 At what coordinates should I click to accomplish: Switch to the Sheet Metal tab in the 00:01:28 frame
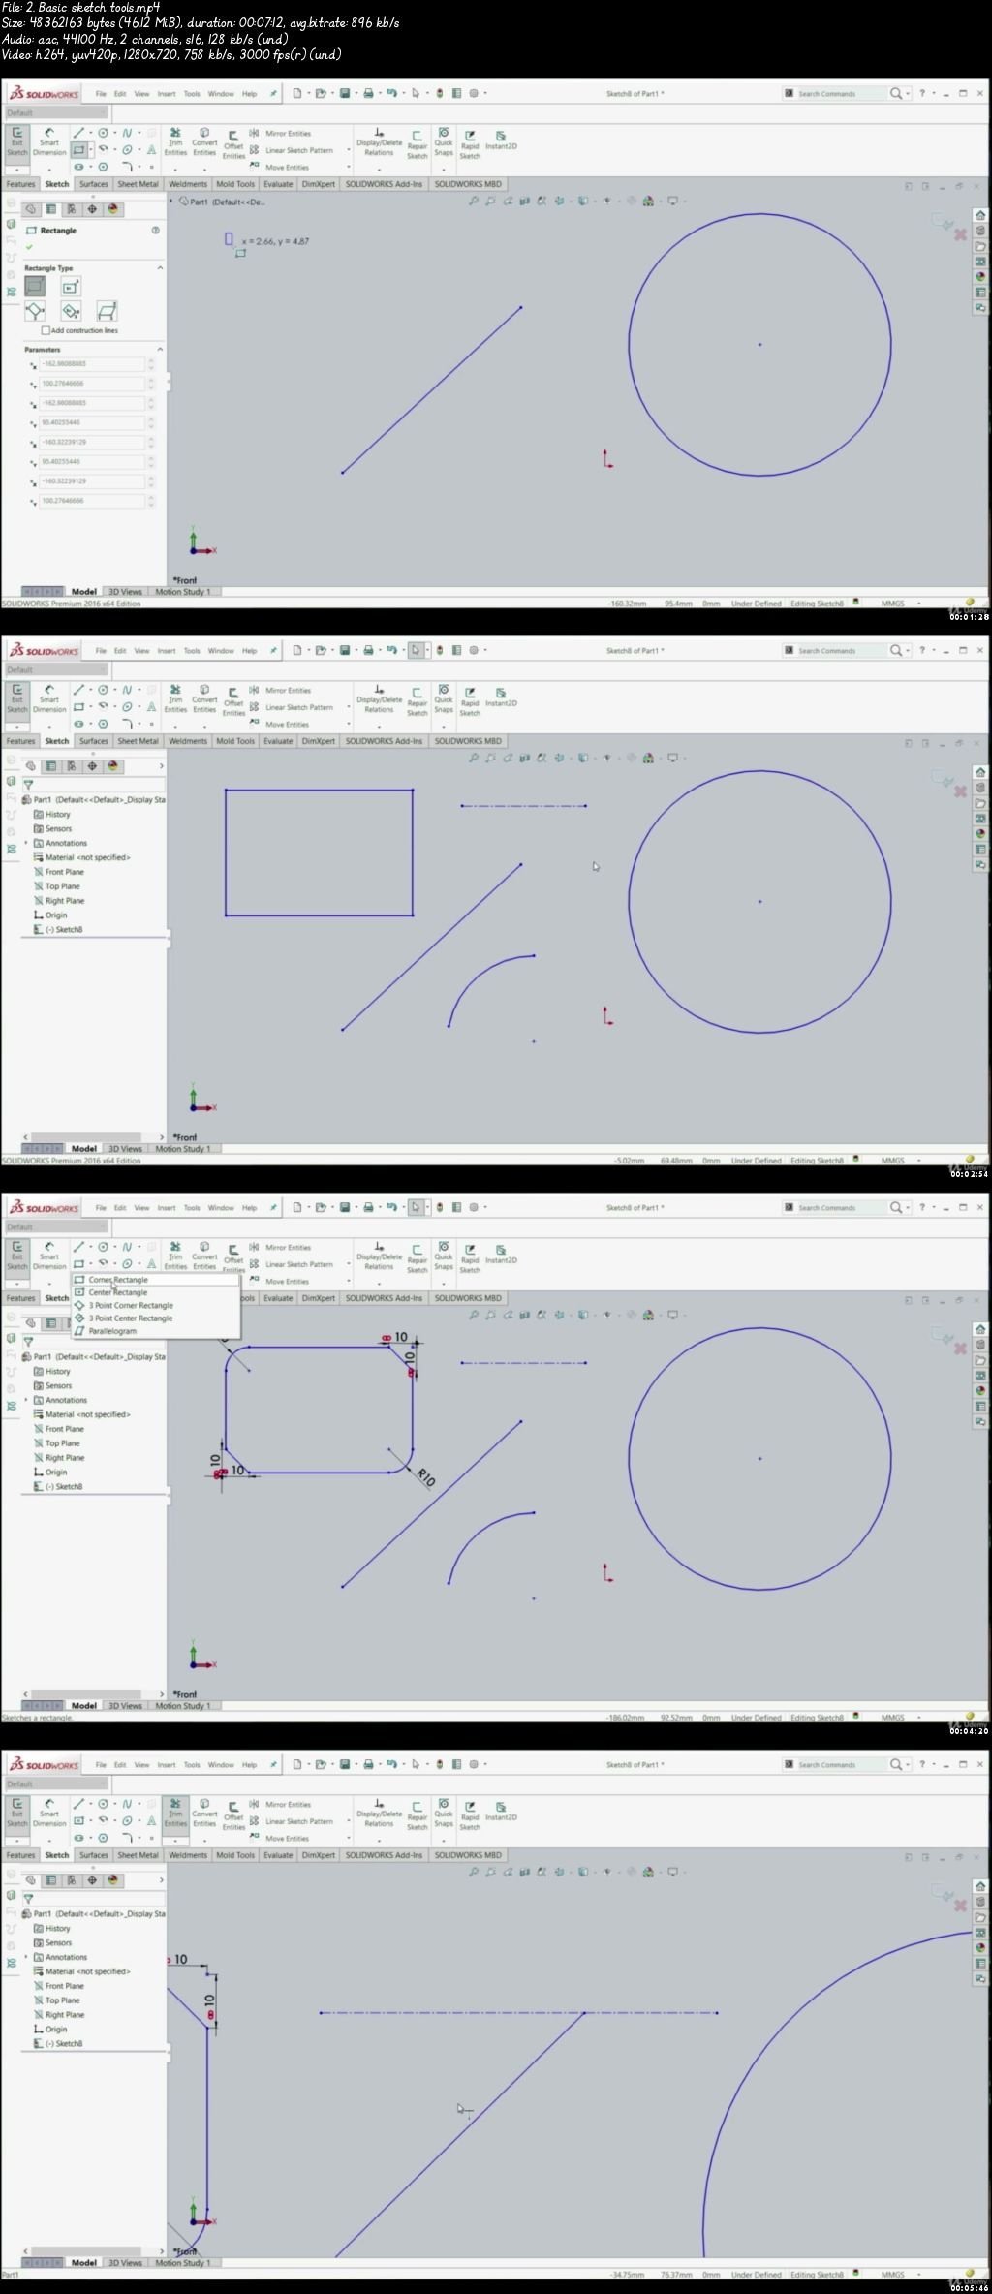pos(138,184)
